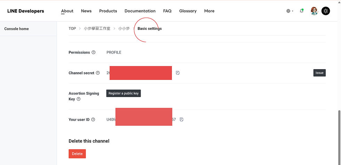Click the Issue button for Channel secret
The width and height of the screenshot is (341, 165).
coord(319,73)
